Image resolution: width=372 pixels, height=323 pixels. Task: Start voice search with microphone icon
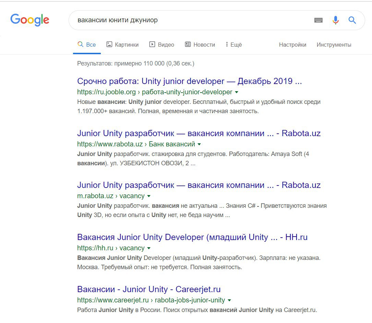click(x=335, y=20)
